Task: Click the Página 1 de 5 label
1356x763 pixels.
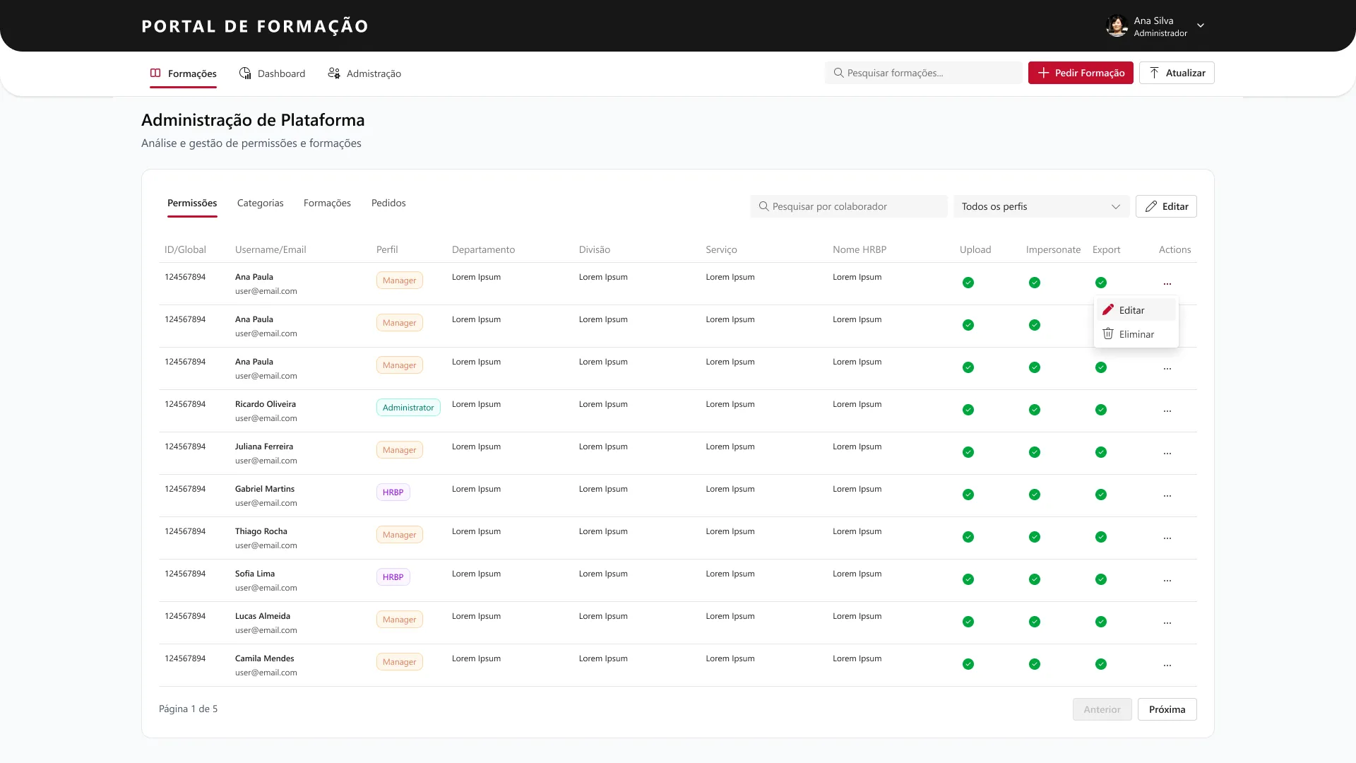Action: point(189,709)
